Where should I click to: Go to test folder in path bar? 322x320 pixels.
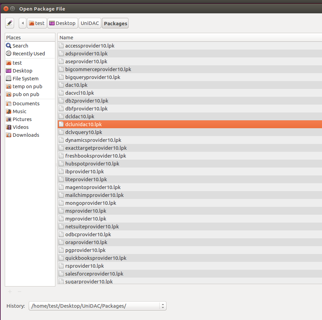37,23
